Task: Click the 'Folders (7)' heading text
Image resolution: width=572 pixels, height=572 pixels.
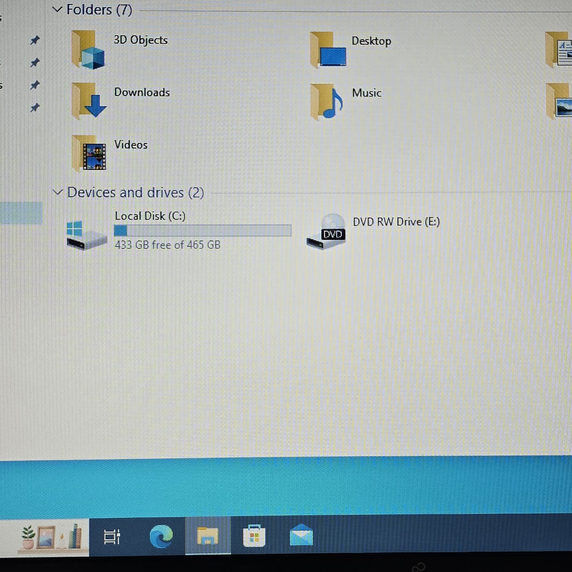Action: tap(99, 10)
